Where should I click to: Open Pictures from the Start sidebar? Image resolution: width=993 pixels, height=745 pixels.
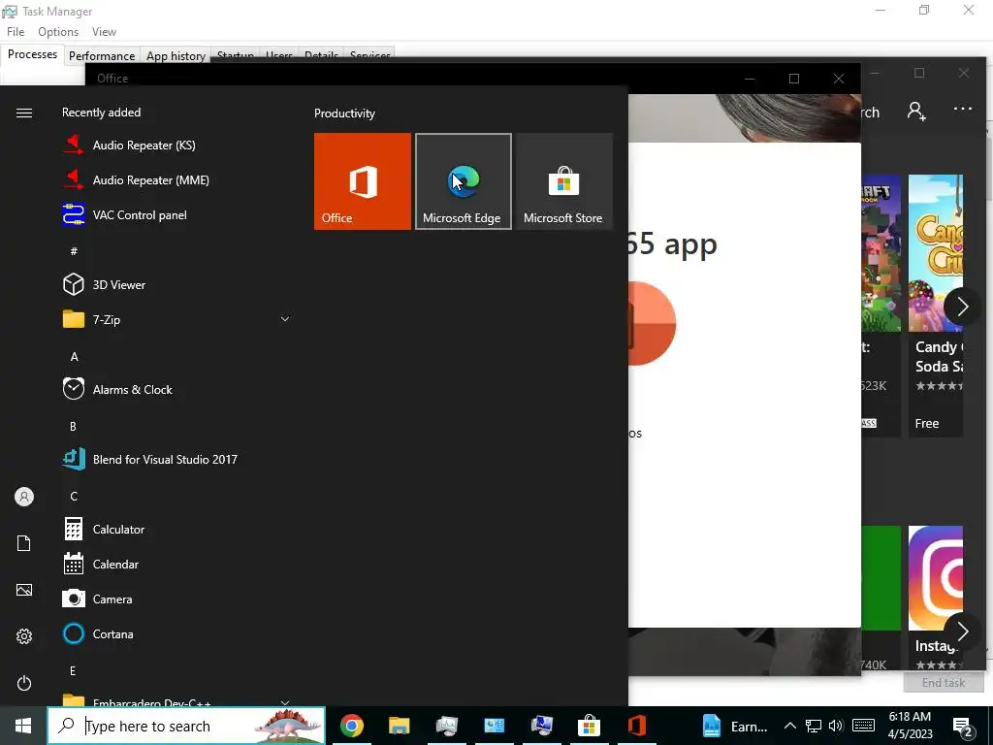[x=24, y=590]
